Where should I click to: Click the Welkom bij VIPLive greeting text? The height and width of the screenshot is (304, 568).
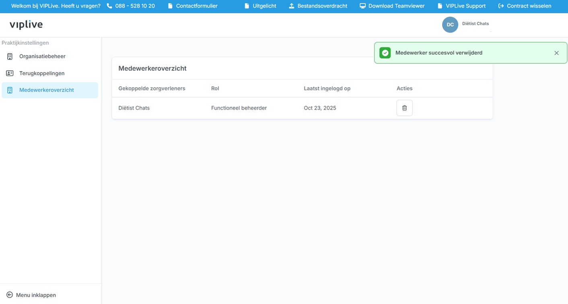click(x=56, y=6)
